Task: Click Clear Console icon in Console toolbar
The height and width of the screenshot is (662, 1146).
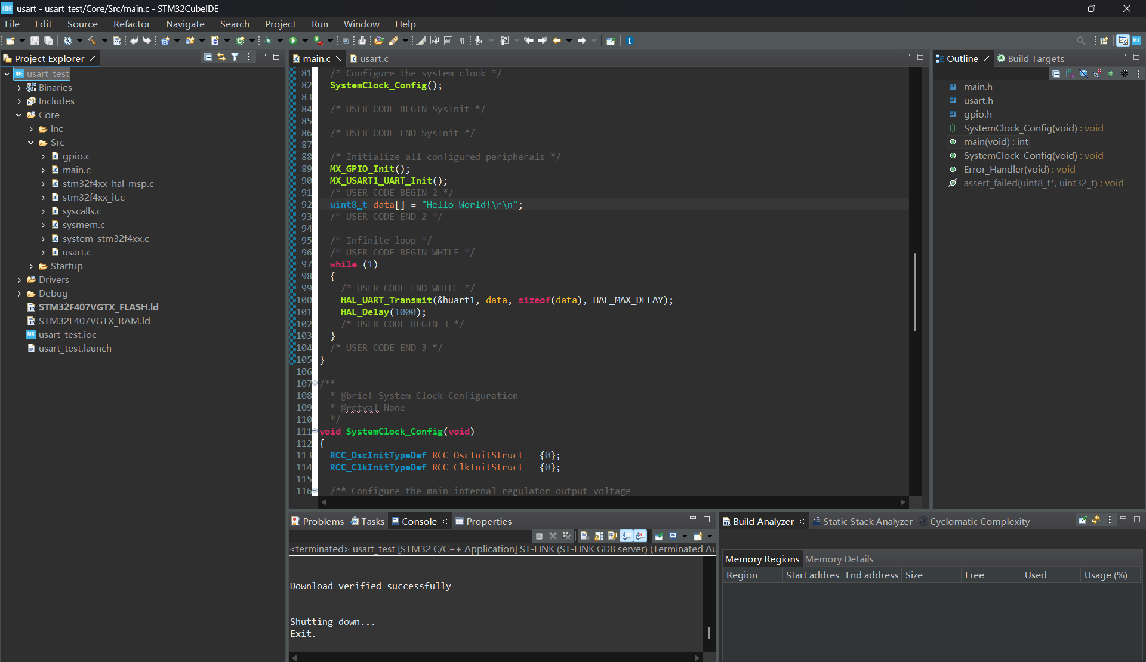Action: (x=584, y=536)
